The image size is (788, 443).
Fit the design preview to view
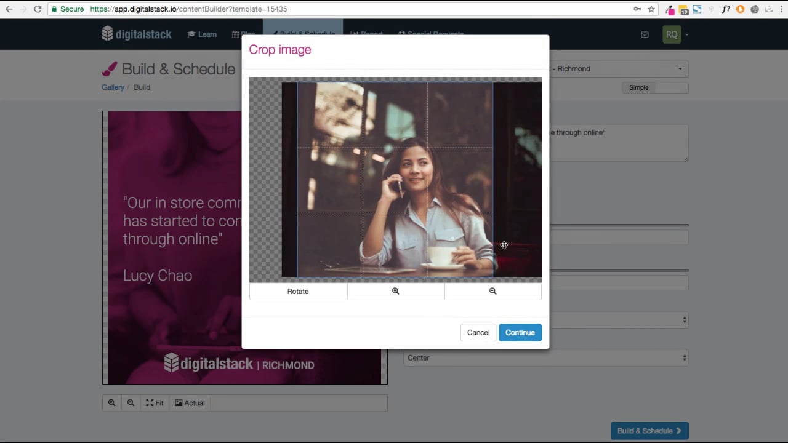[x=155, y=403]
